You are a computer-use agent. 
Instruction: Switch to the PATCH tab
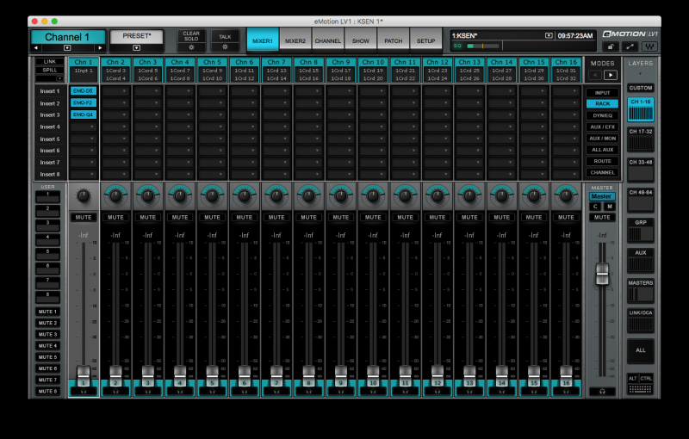tap(394, 40)
